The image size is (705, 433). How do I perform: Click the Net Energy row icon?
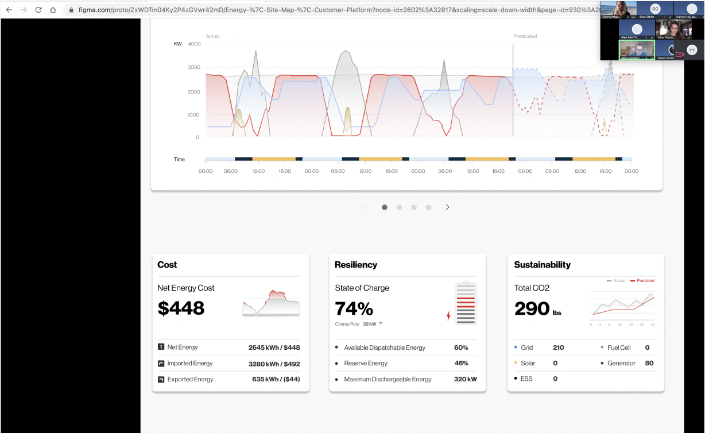(x=161, y=347)
